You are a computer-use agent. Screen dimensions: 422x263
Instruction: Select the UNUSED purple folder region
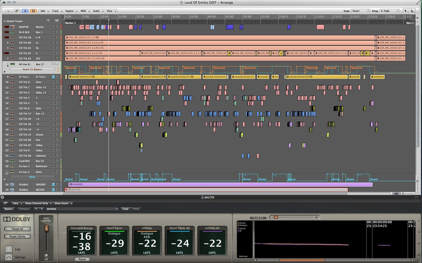click(x=220, y=184)
